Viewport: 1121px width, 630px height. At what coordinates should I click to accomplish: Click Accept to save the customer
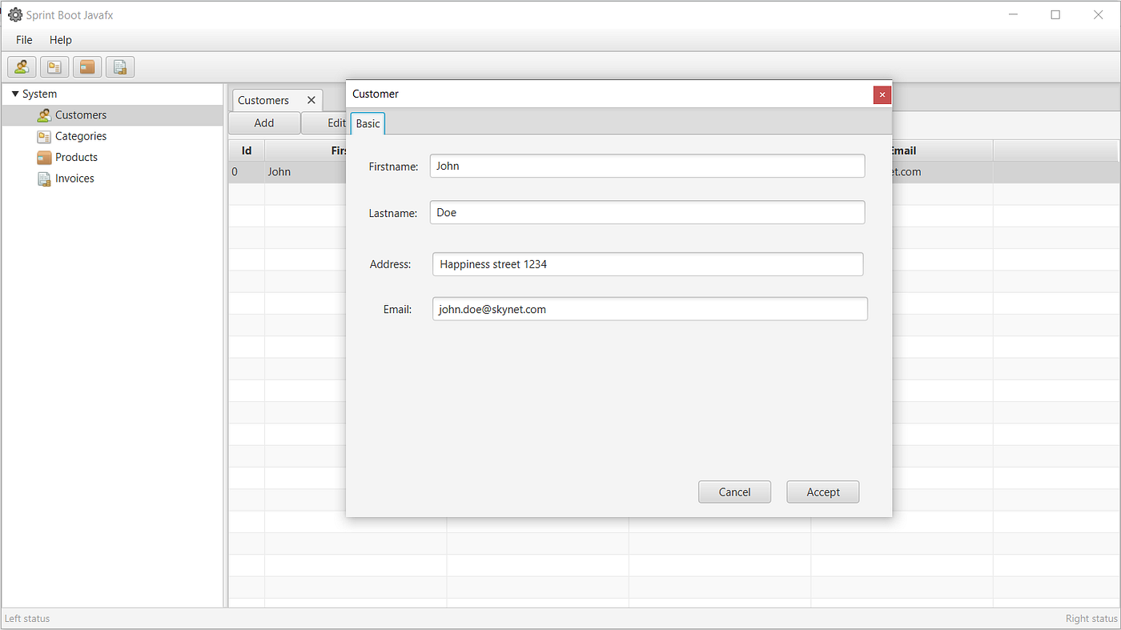pos(822,492)
